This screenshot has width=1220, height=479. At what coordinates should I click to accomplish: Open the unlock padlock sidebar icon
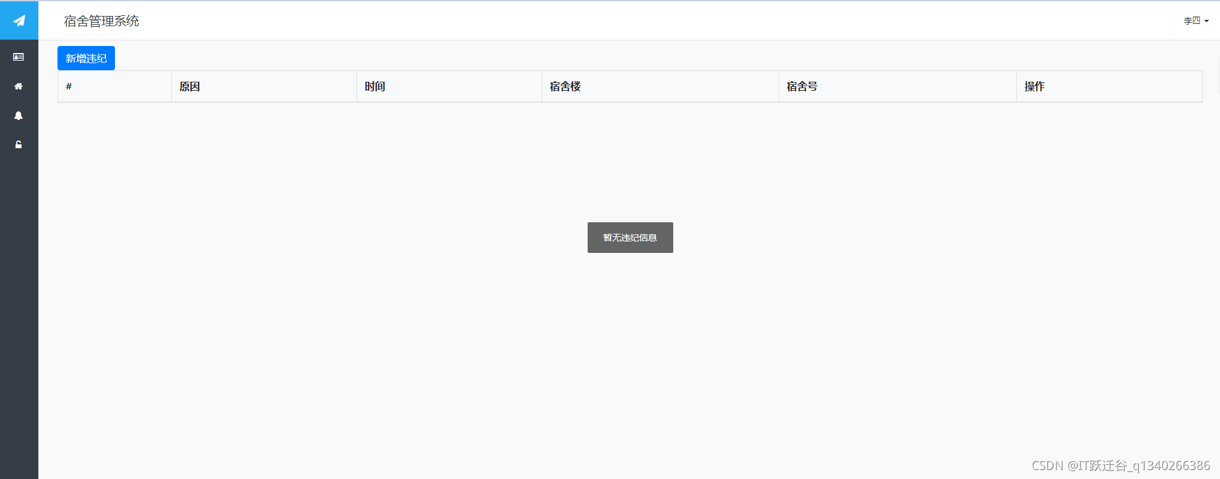(19, 144)
